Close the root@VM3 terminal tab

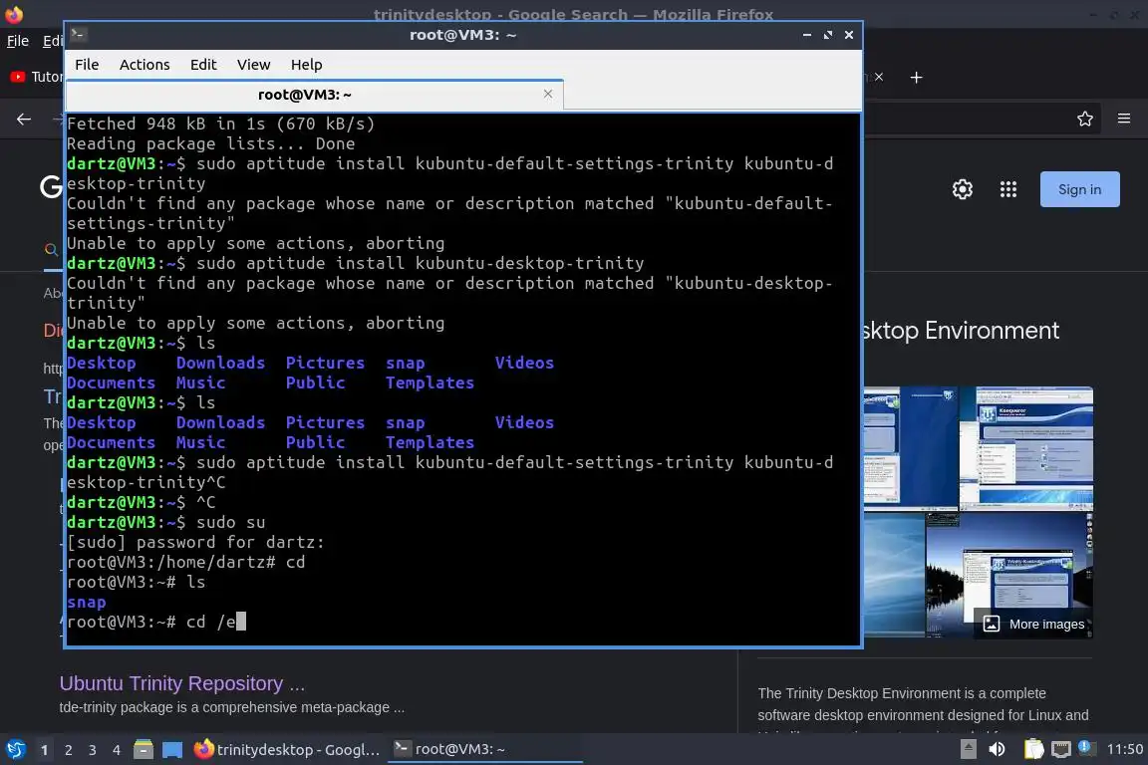[x=548, y=94]
